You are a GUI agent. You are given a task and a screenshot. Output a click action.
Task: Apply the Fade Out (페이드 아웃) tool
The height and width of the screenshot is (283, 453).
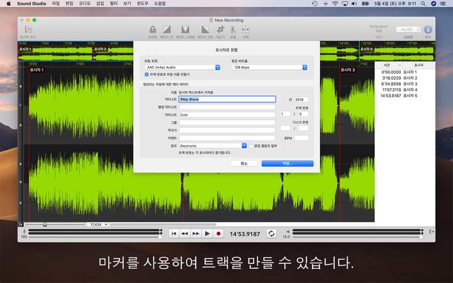click(205, 29)
